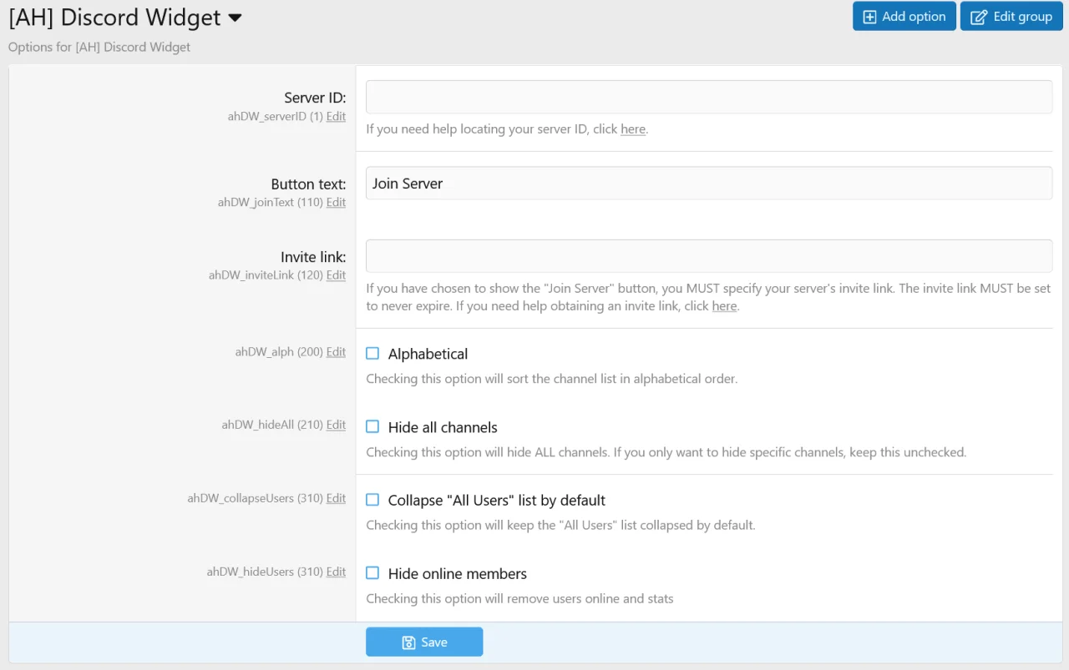Edit the ahDW_inviteLink option
The image size is (1069, 670).
point(336,275)
